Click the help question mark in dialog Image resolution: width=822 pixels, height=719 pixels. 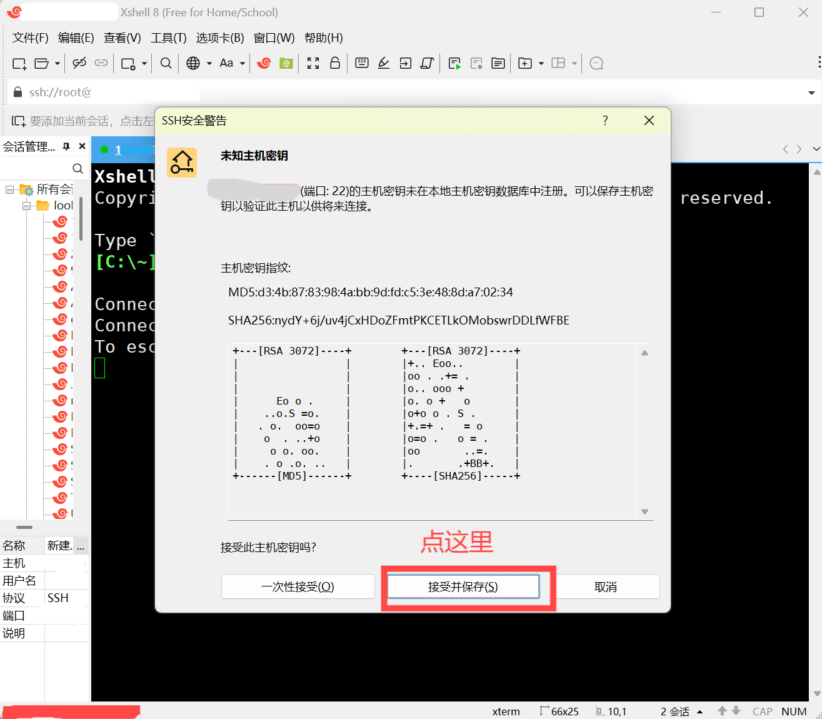pyautogui.click(x=604, y=121)
